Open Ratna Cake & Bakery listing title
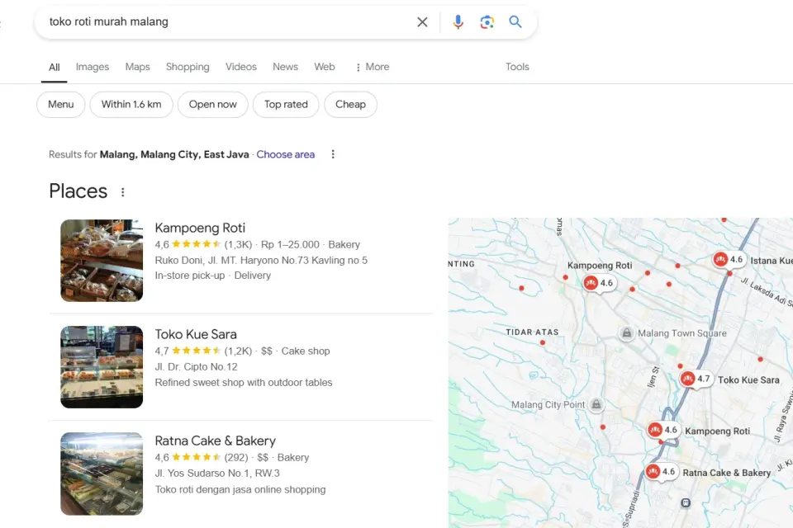Screen dimensions: 793x528 click(x=215, y=441)
